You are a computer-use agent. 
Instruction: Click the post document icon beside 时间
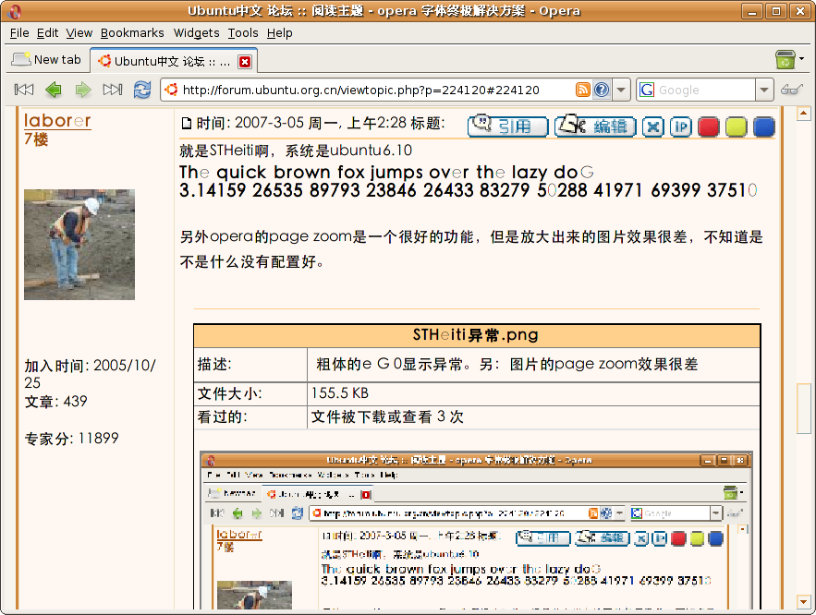point(187,124)
